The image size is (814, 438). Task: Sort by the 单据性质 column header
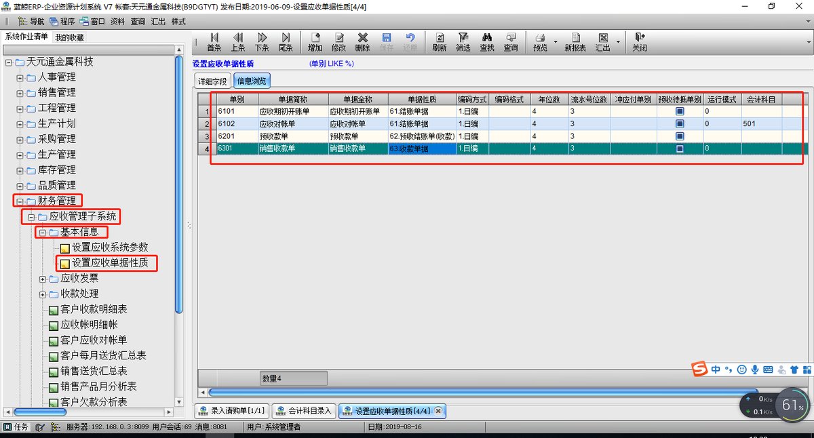421,99
